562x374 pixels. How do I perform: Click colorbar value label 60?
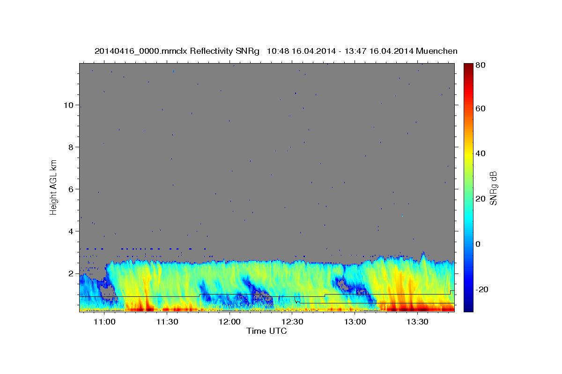click(481, 108)
